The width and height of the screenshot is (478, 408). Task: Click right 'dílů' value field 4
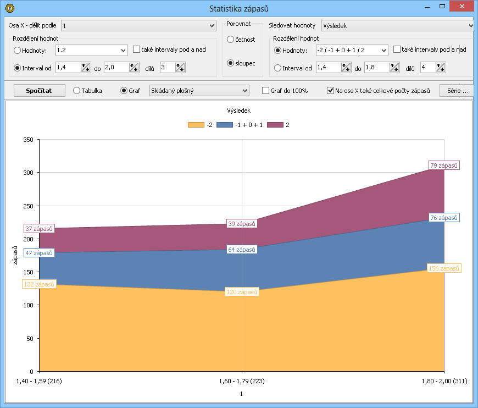pos(428,68)
